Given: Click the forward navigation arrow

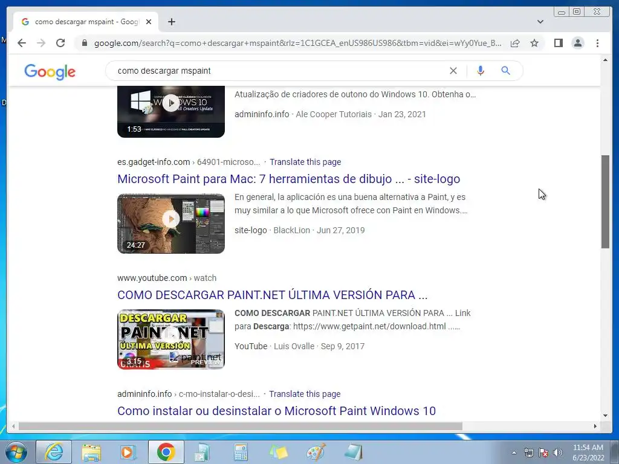Looking at the screenshot, I should [x=41, y=43].
